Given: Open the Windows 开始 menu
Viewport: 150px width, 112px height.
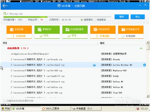Looking at the screenshot, I should pos(6,109).
